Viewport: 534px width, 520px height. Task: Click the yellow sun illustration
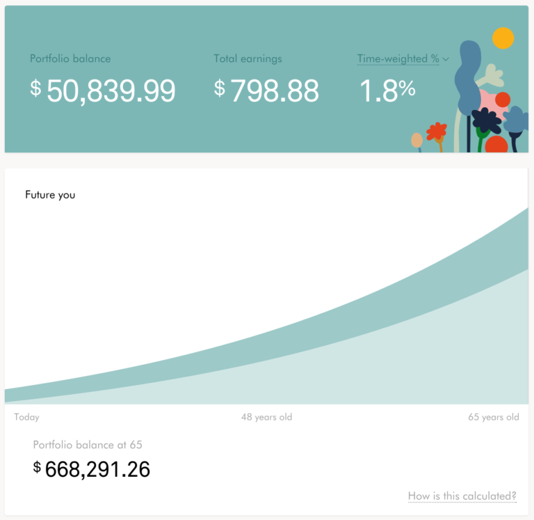pos(503,38)
